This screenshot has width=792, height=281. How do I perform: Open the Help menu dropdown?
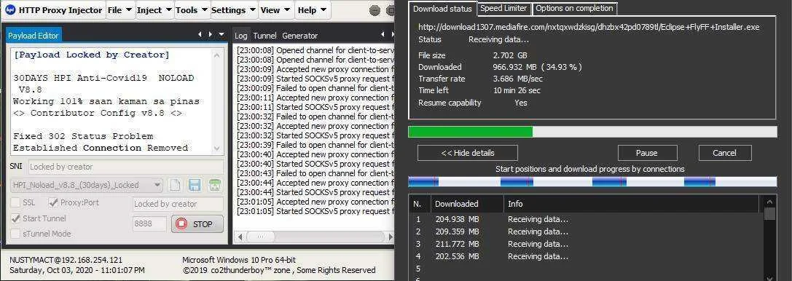pos(312,10)
